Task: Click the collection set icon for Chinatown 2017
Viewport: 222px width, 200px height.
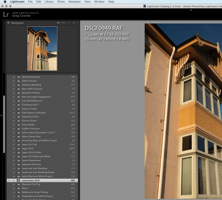Action: [x=18, y=105]
